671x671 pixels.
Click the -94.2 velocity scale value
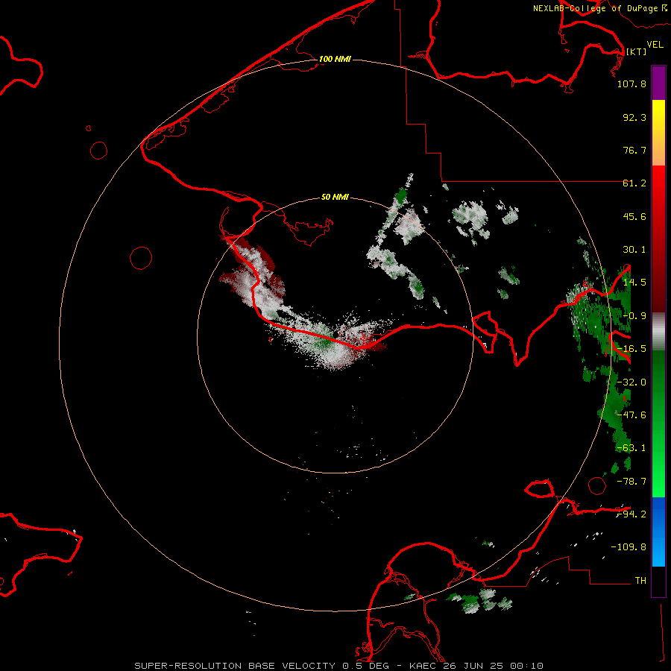(x=631, y=514)
